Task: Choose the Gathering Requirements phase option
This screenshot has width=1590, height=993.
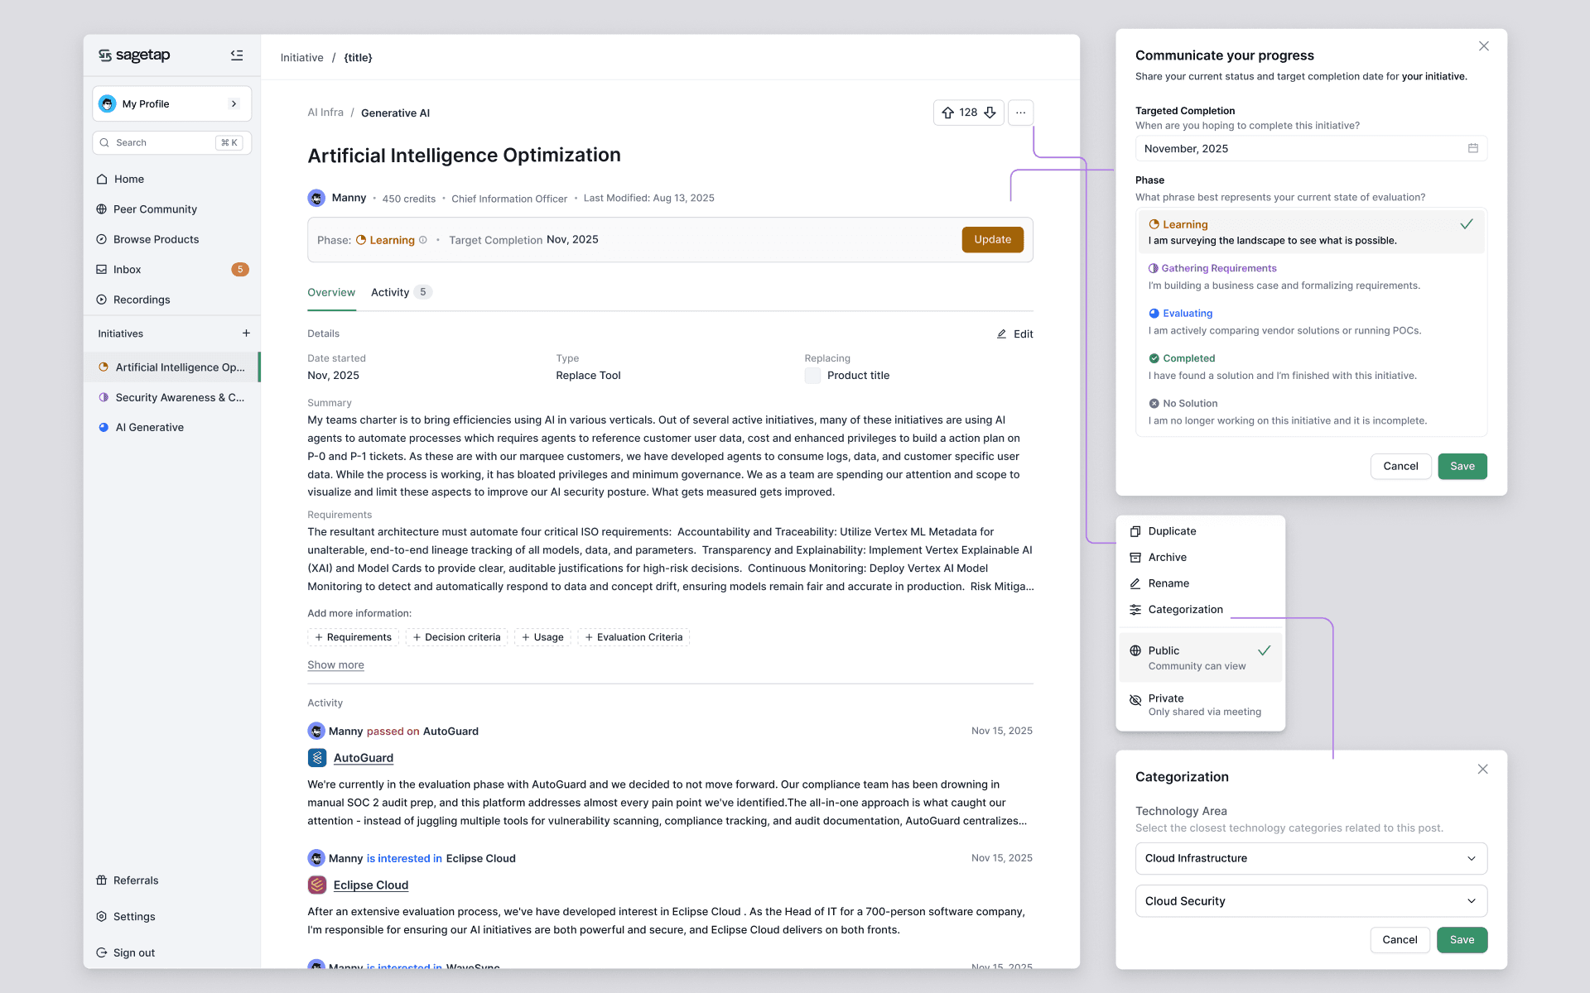Action: (1218, 268)
